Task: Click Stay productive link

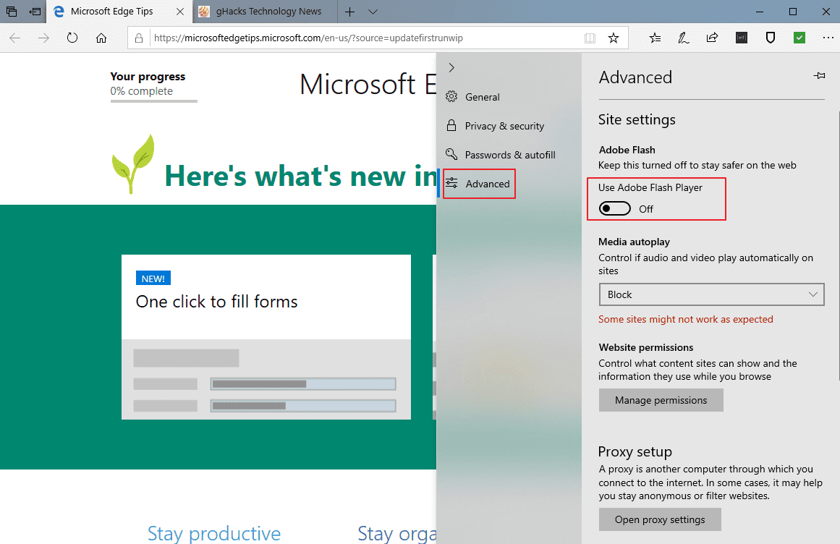Action: pos(213,533)
